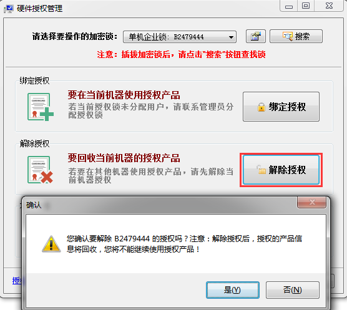Confirm with the 是(Y) button
The image size is (347, 310).
(x=233, y=290)
